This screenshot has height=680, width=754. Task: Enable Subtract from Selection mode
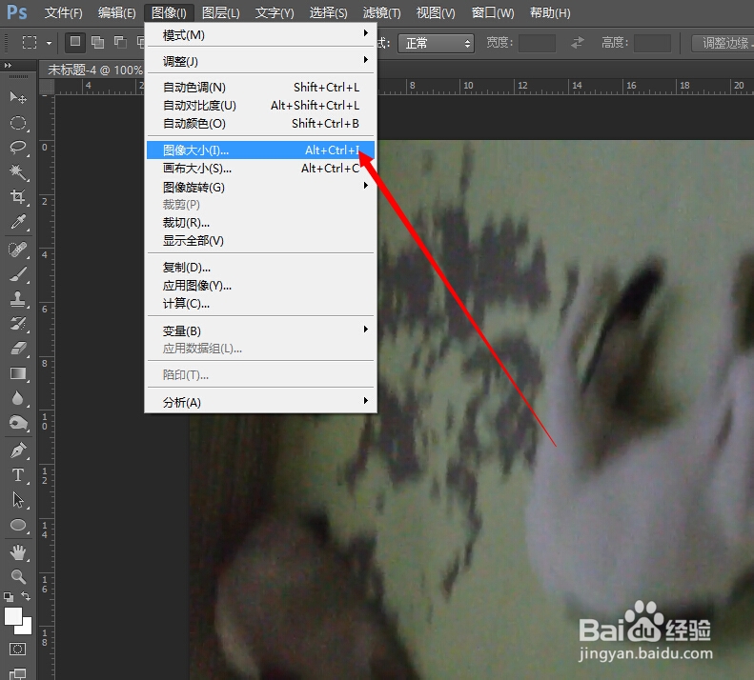click(x=120, y=42)
